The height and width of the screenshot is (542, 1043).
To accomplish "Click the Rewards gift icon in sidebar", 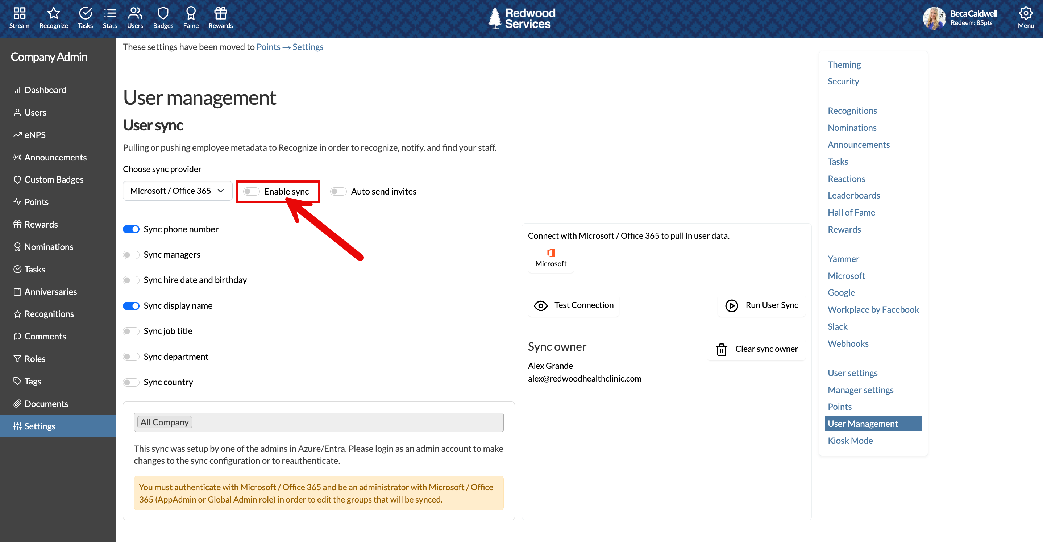I will [17, 224].
